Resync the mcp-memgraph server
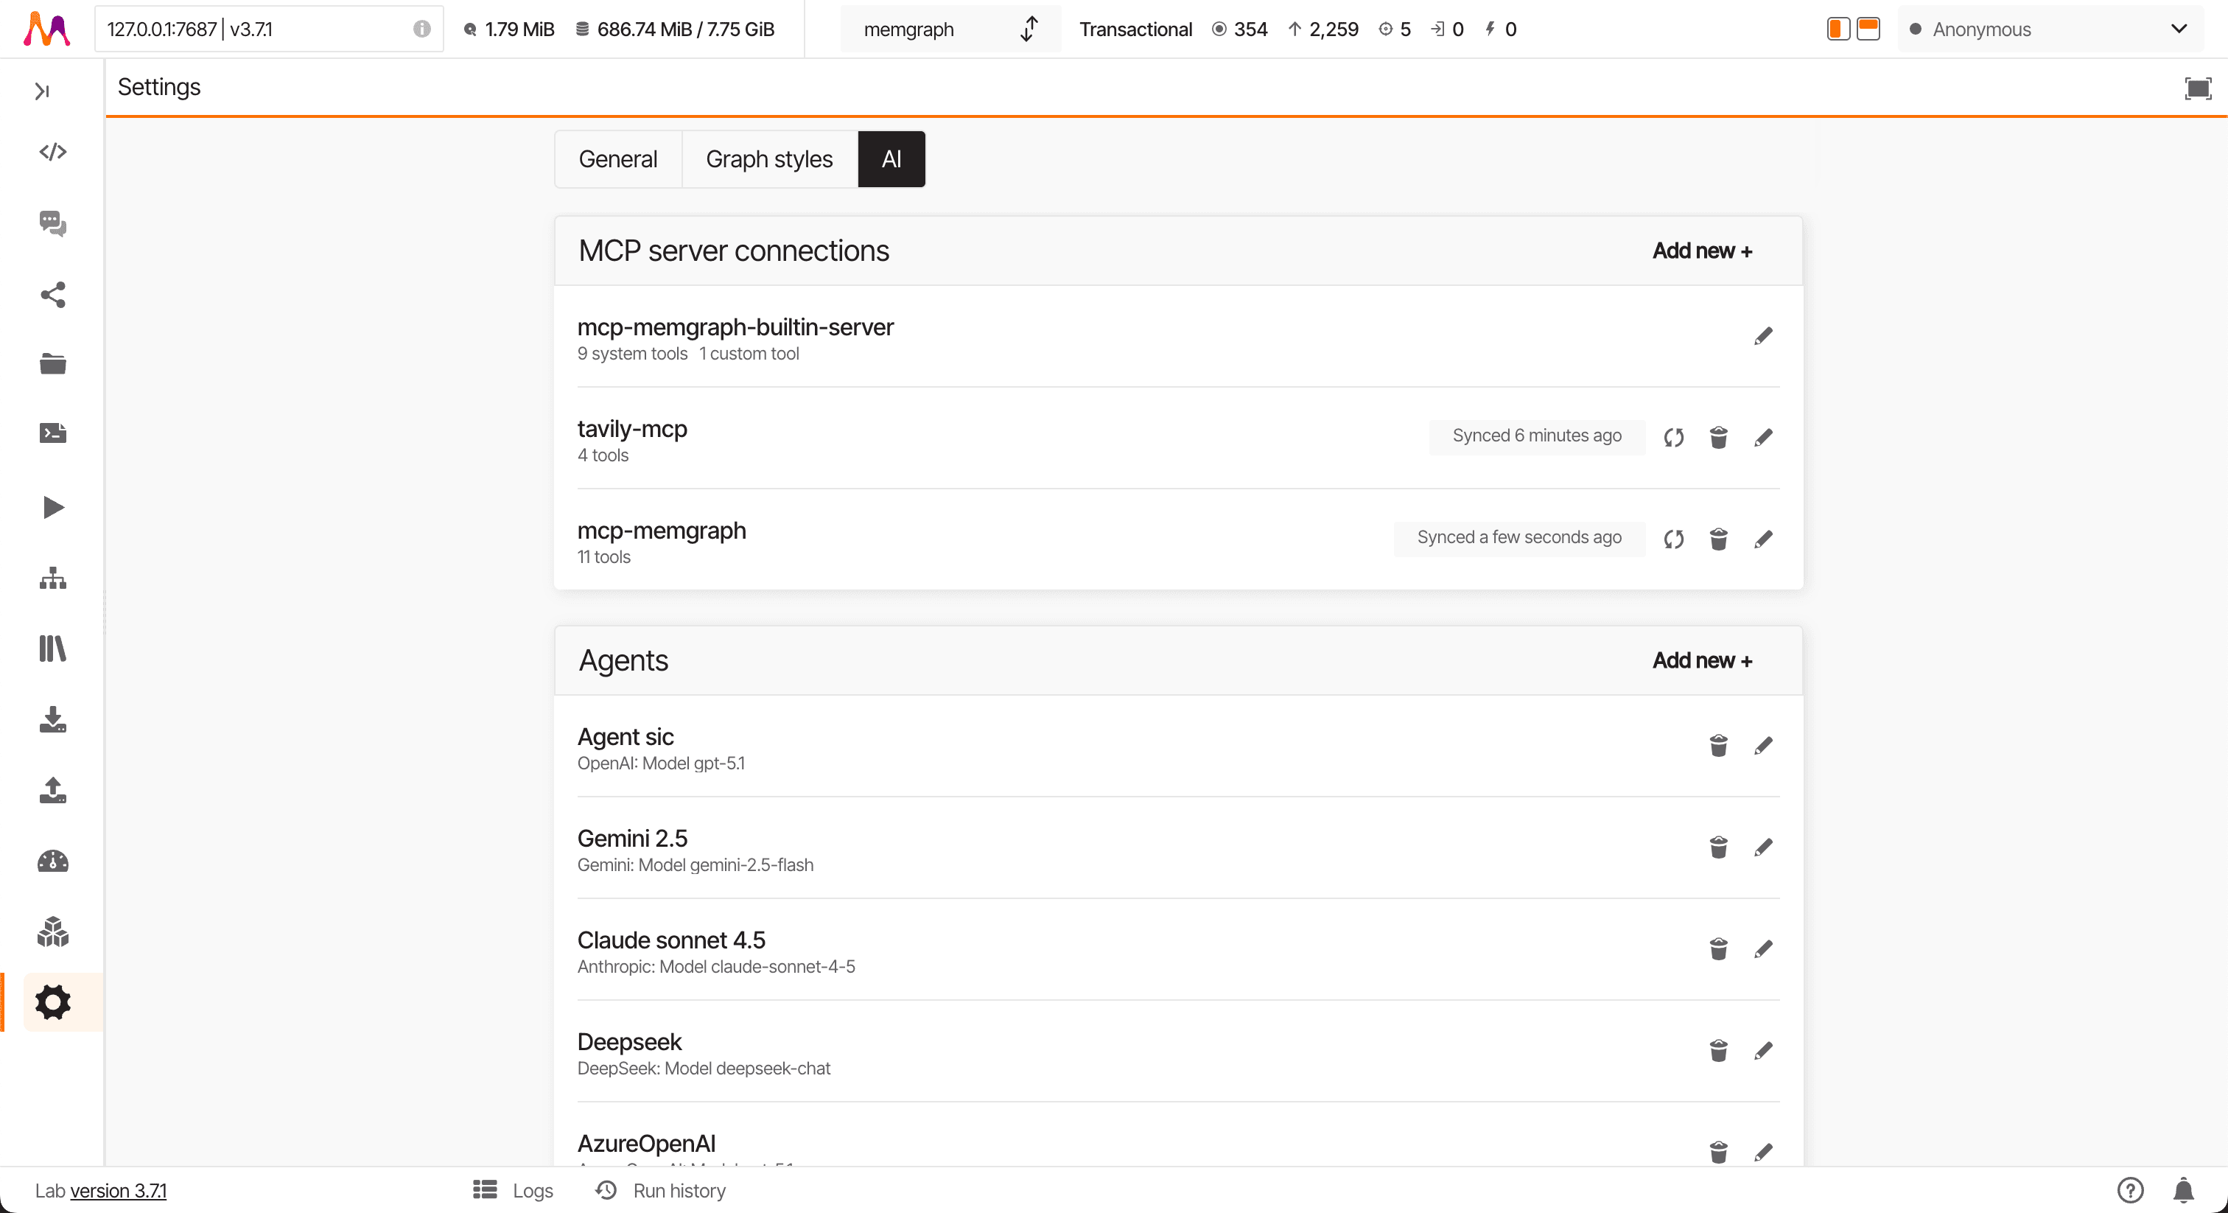This screenshot has height=1213, width=2228. (x=1674, y=538)
